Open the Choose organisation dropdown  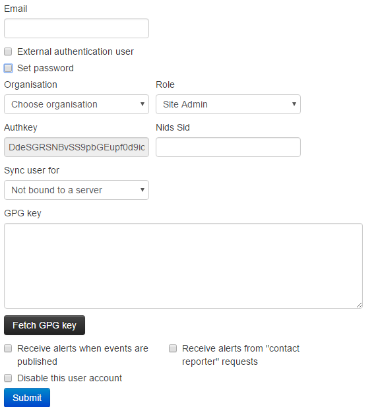tap(77, 104)
